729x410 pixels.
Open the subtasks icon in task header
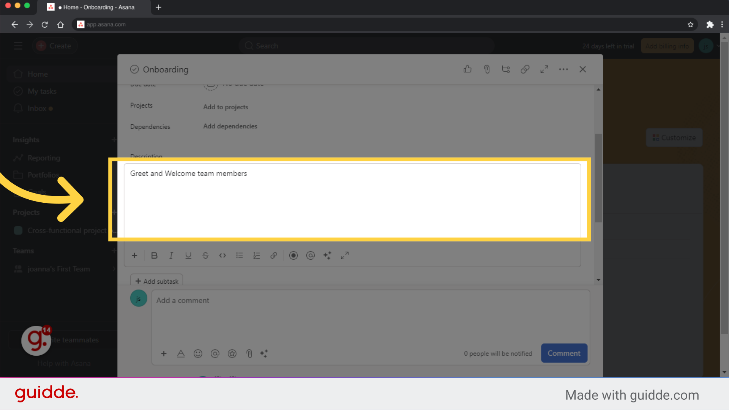tap(506, 69)
